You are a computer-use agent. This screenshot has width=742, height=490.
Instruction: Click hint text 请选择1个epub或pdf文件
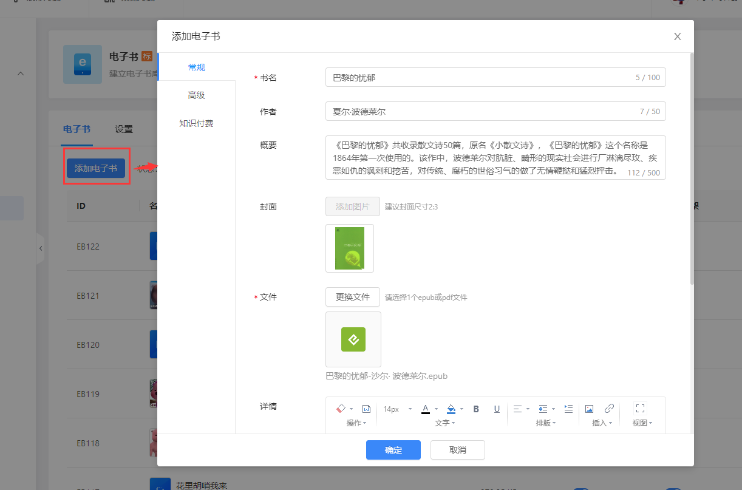(426, 298)
